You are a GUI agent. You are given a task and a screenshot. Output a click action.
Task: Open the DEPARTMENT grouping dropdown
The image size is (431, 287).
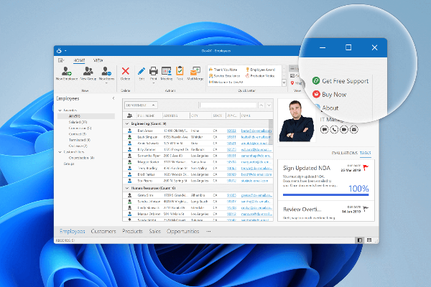pyautogui.click(x=140, y=105)
